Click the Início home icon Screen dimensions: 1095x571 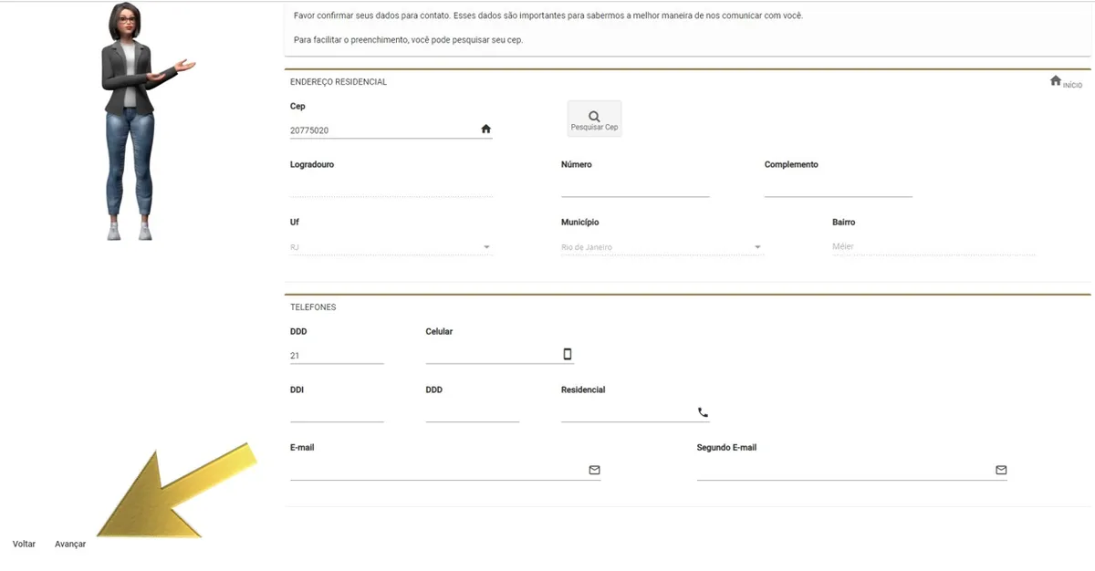pyautogui.click(x=1056, y=81)
